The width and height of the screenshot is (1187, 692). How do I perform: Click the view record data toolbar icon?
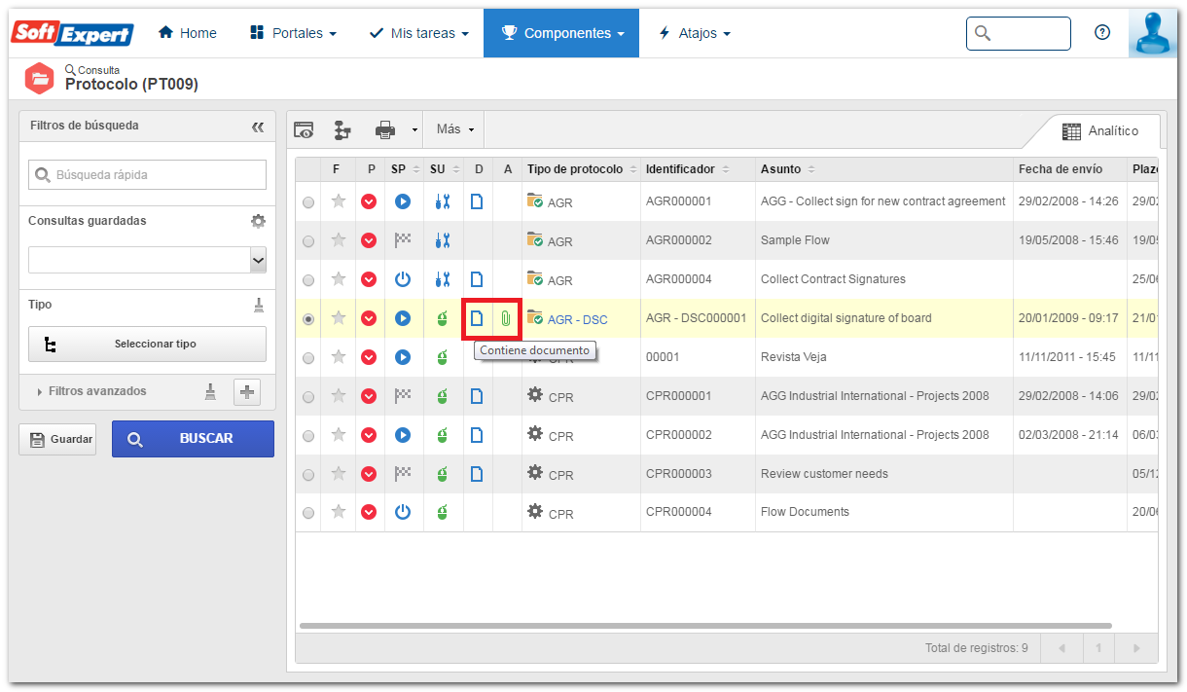[x=305, y=129]
